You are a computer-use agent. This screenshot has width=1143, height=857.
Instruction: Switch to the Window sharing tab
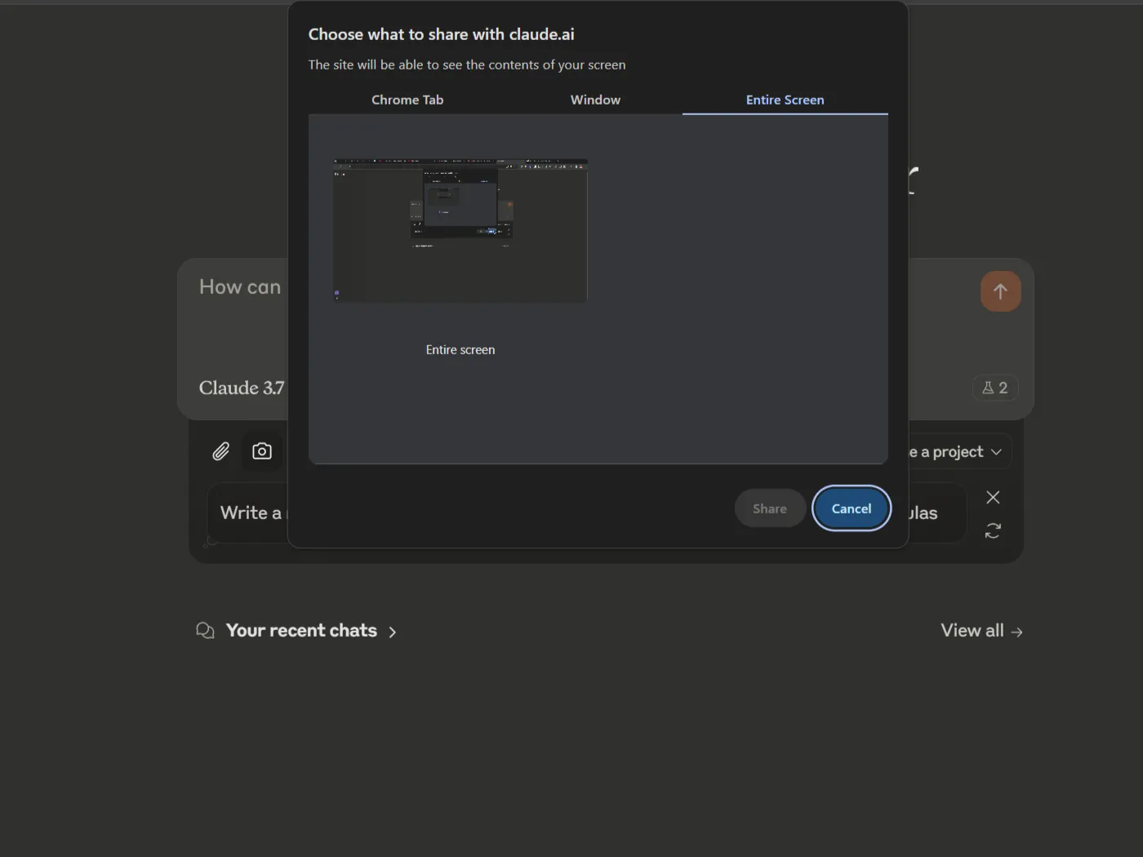(x=595, y=100)
